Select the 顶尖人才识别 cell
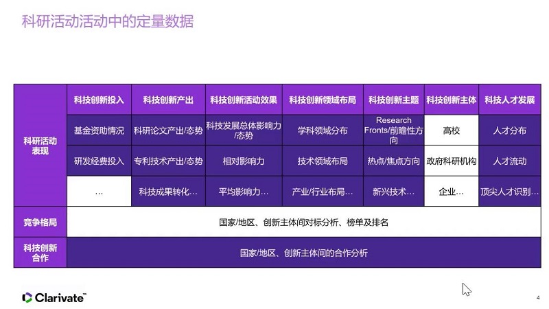 click(509, 192)
